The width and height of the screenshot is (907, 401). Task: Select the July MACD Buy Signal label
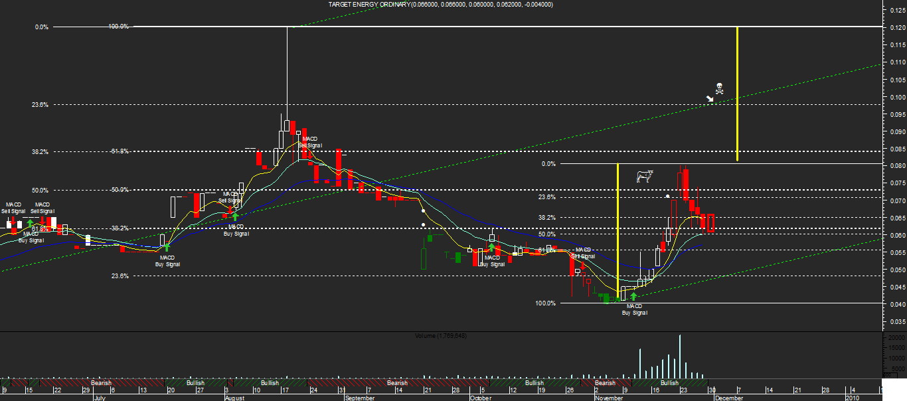(167, 261)
